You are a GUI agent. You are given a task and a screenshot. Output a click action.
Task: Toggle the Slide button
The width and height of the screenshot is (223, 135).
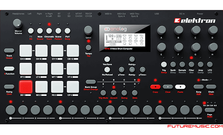[x=135, y=93]
